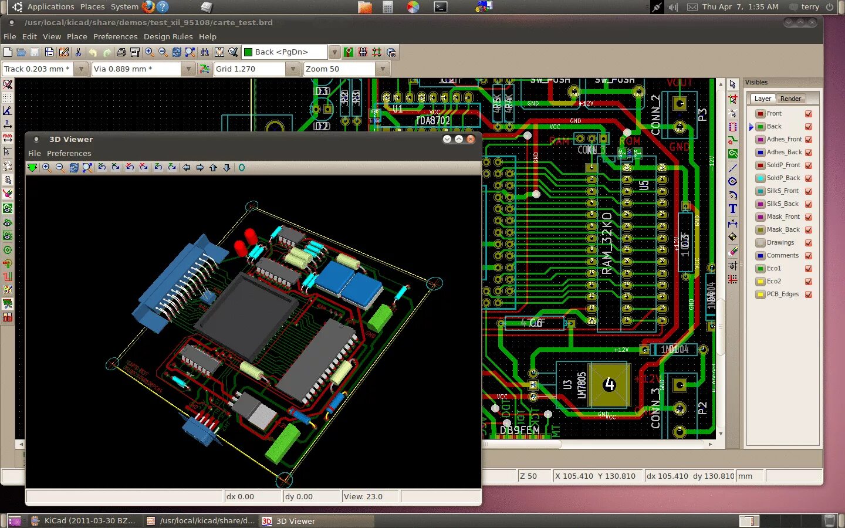Toggle SilkS_Front layer visibility checkbox
The width and height of the screenshot is (845, 528).
809,191
